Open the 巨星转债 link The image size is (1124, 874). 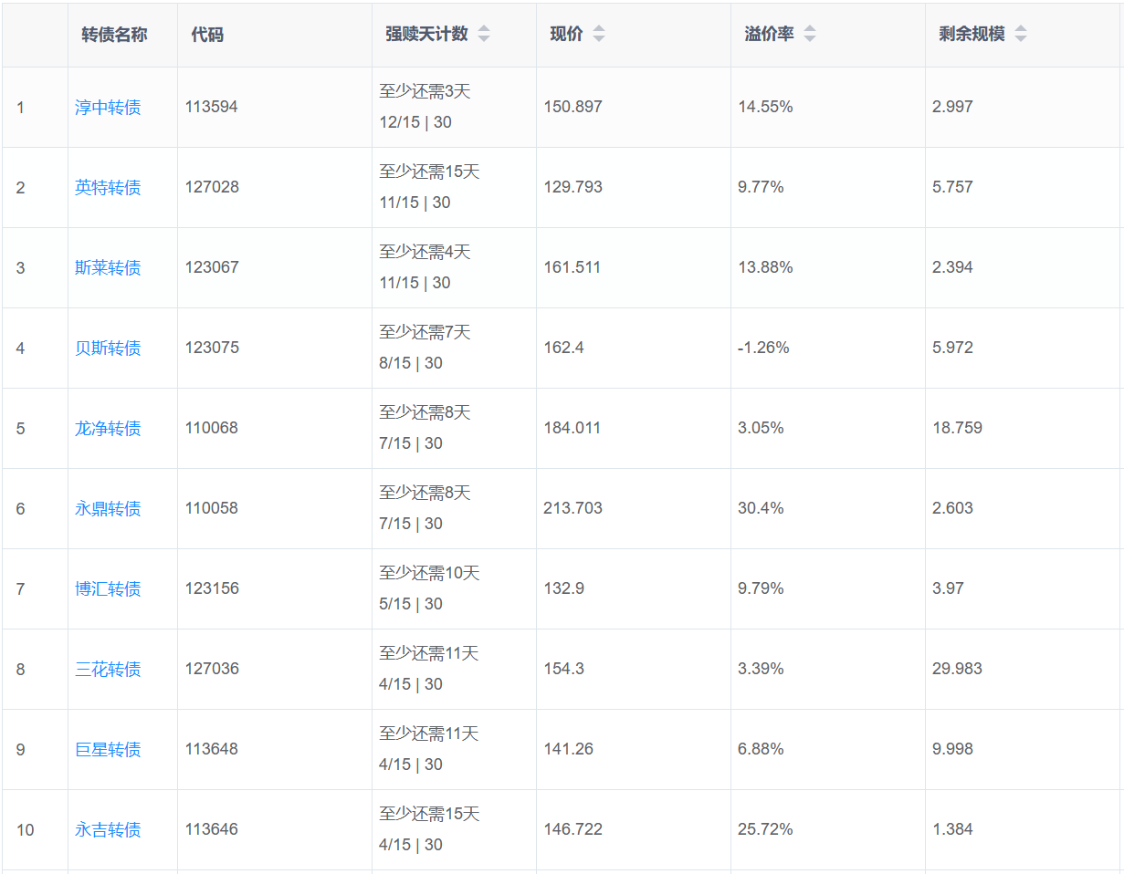point(108,750)
